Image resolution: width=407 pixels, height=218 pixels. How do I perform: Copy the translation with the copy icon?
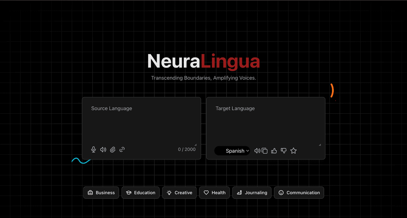point(265,151)
